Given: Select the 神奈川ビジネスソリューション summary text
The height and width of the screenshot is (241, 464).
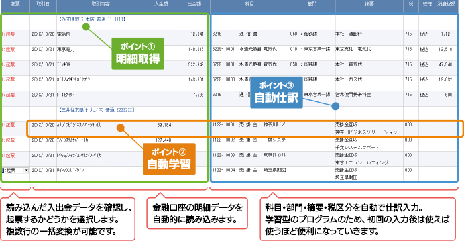Looking at the screenshot, I should click(x=366, y=132).
